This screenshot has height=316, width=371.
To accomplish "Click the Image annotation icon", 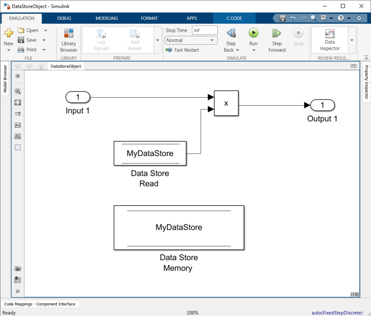I will 18,136.
